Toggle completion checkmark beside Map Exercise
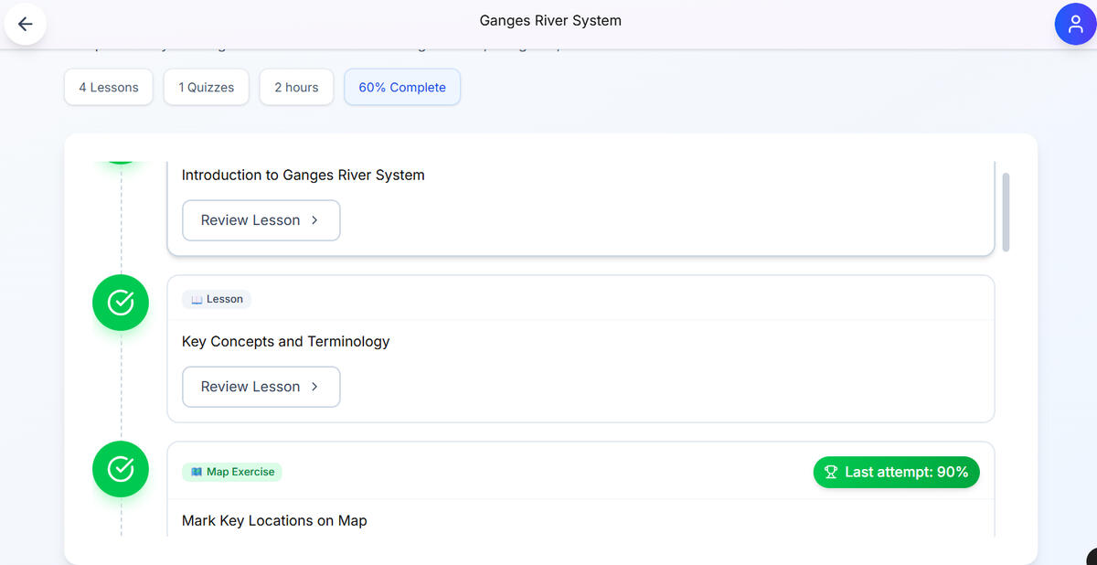 [x=120, y=469]
